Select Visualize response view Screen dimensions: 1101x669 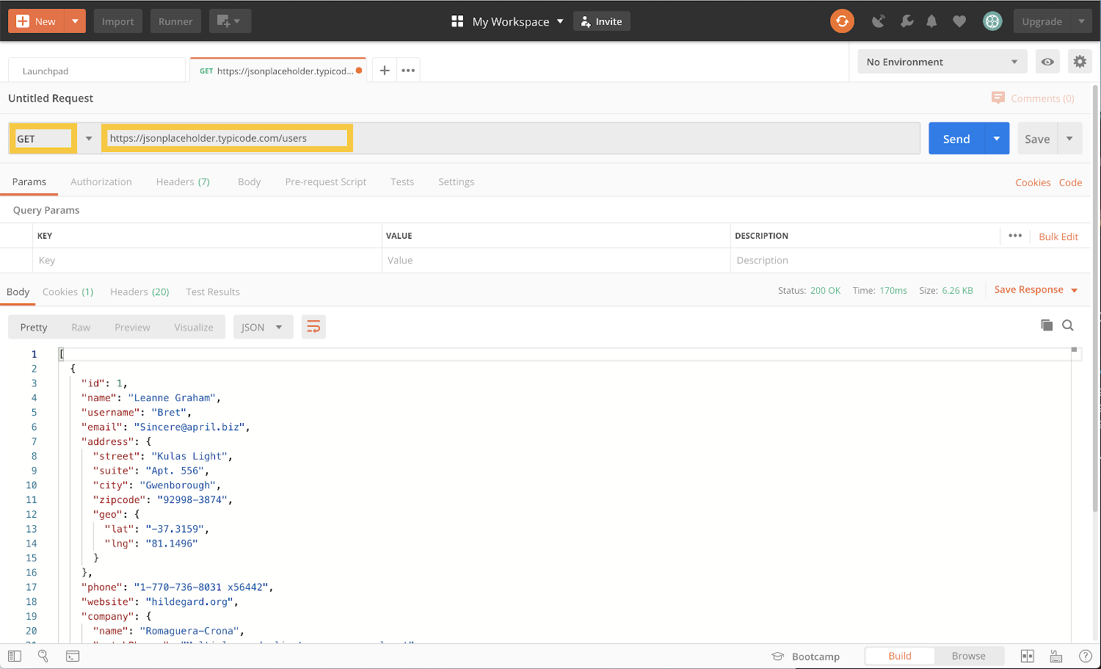194,328
